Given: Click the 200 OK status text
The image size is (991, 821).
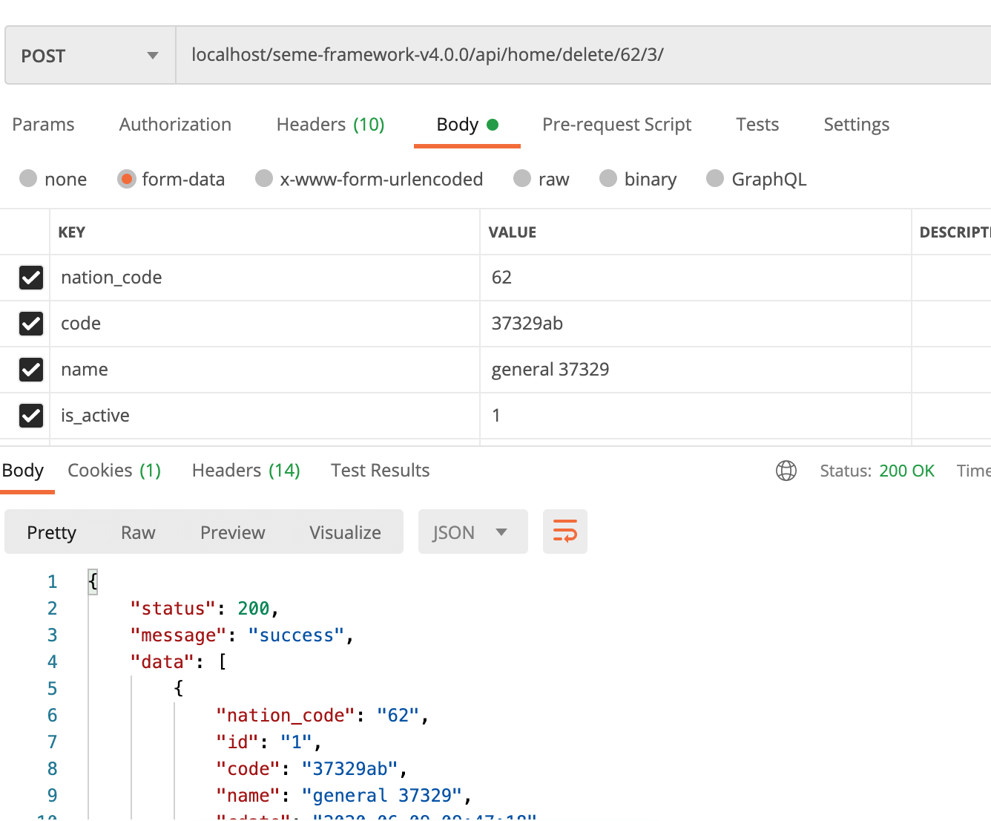Looking at the screenshot, I should click(x=906, y=471).
